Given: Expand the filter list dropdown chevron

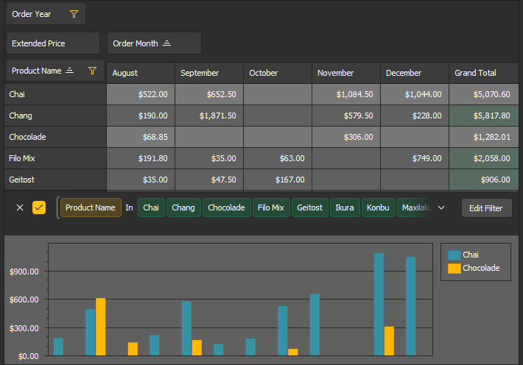Looking at the screenshot, I should pyautogui.click(x=441, y=208).
